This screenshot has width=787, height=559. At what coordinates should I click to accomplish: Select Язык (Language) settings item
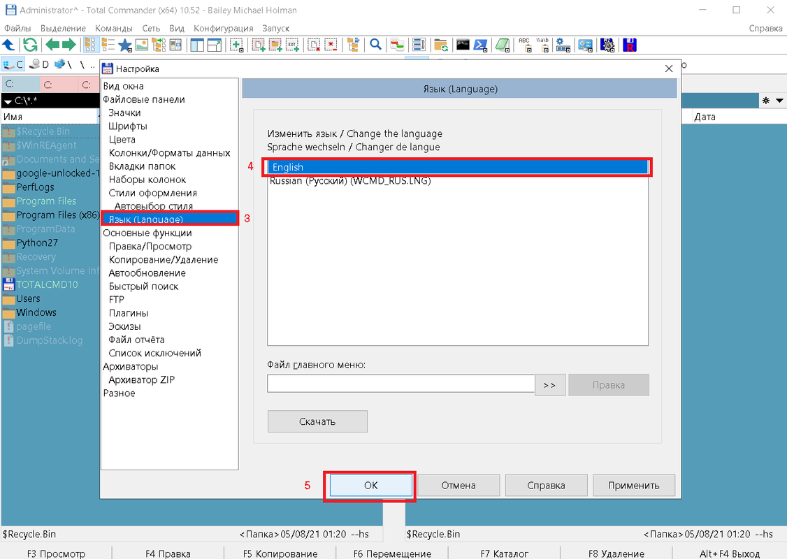pos(170,219)
